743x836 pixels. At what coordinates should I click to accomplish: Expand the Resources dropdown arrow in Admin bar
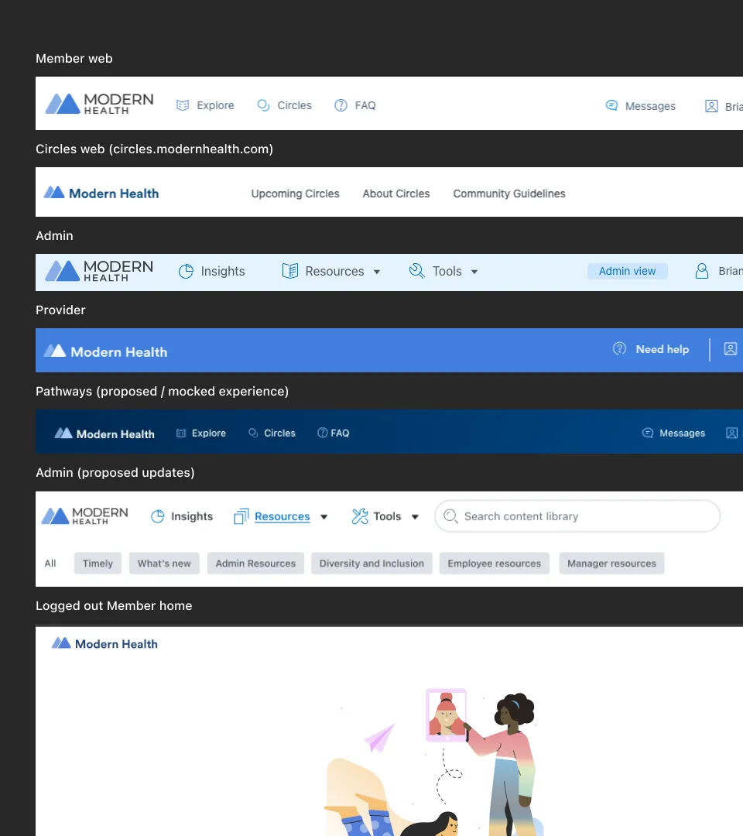tap(377, 272)
